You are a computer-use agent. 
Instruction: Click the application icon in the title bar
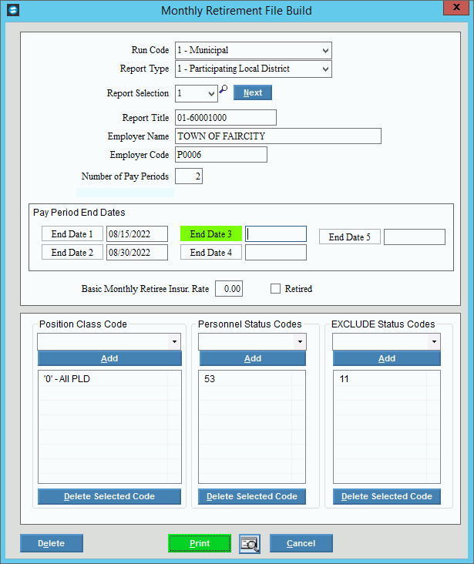12,11
